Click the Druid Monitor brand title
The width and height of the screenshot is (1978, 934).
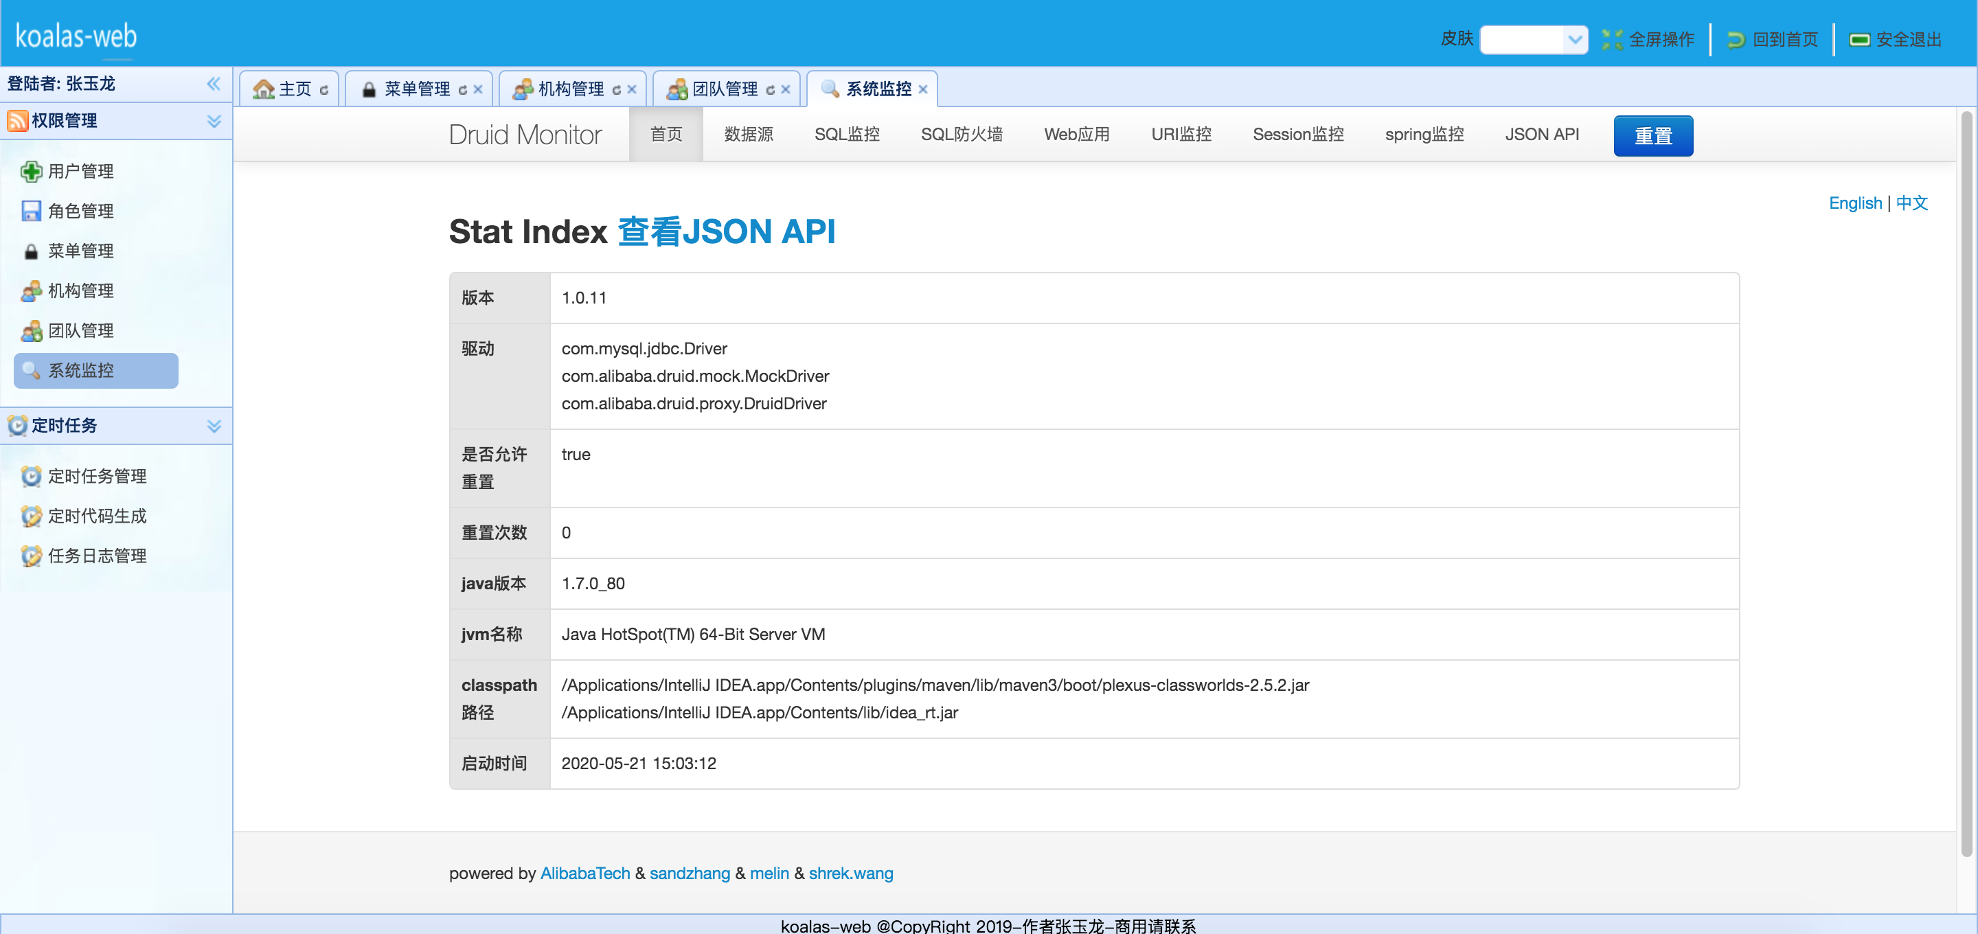pyautogui.click(x=525, y=135)
